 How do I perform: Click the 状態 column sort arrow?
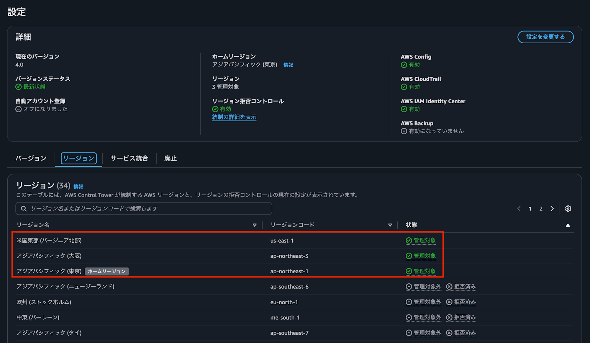(x=568, y=225)
